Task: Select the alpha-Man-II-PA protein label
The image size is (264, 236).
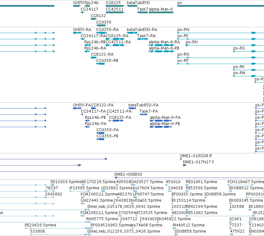Action: (x=165, y=118)
